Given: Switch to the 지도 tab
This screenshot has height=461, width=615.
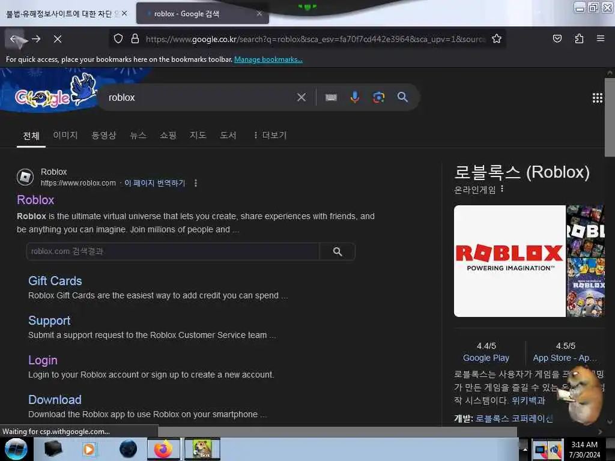Looking at the screenshot, I should coord(198,135).
